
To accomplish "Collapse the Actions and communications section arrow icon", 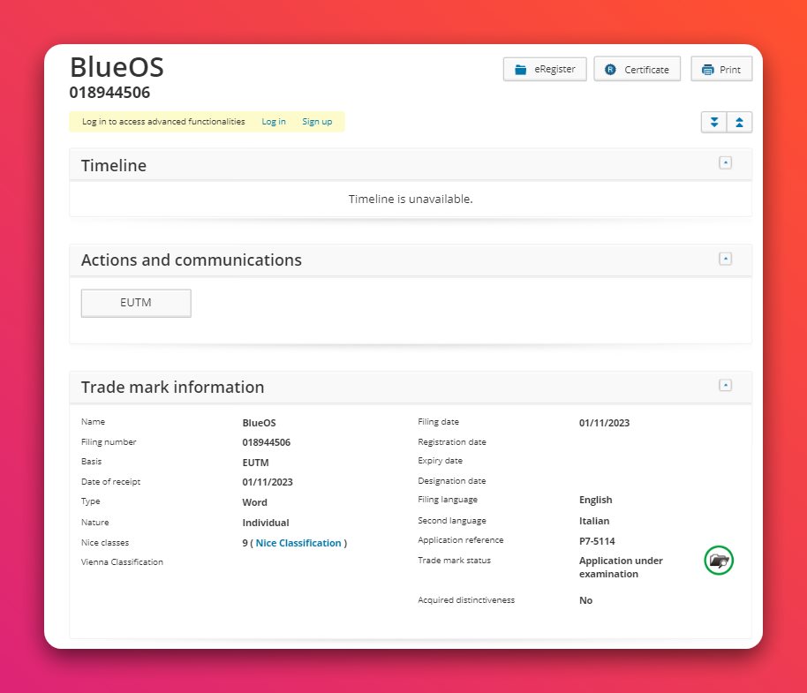I will [x=725, y=258].
